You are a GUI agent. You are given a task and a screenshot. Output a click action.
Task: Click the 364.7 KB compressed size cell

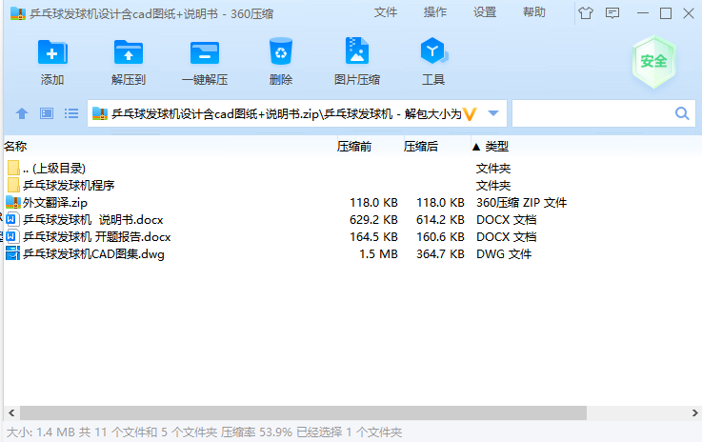pos(440,254)
